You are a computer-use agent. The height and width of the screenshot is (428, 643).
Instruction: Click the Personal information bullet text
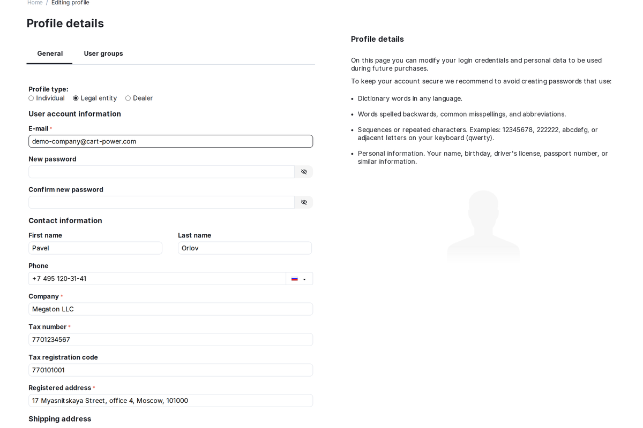[x=483, y=157]
